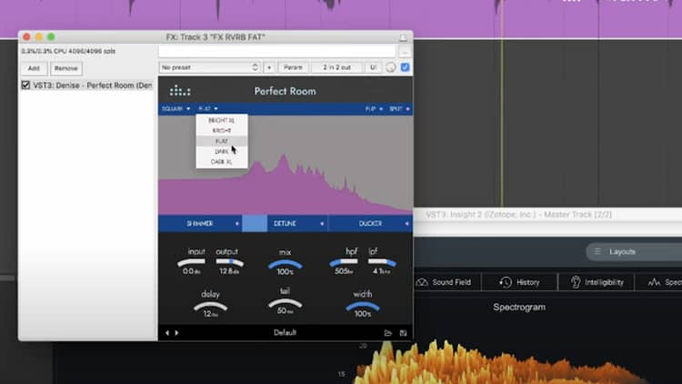Select DARK XL from tone menu
This screenshot has width=682, height=384.
222,162
